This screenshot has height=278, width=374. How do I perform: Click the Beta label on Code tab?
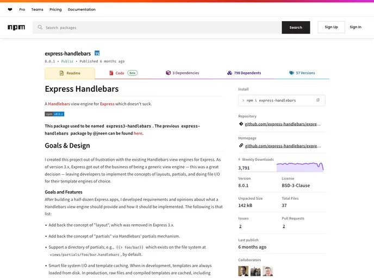coord(133,73)
